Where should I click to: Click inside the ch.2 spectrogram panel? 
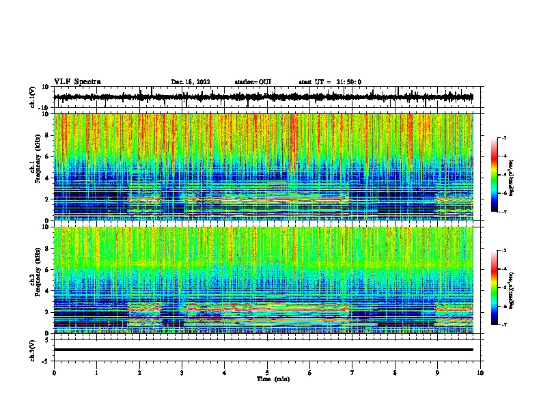pyautogui.click(x=264, y=280)
